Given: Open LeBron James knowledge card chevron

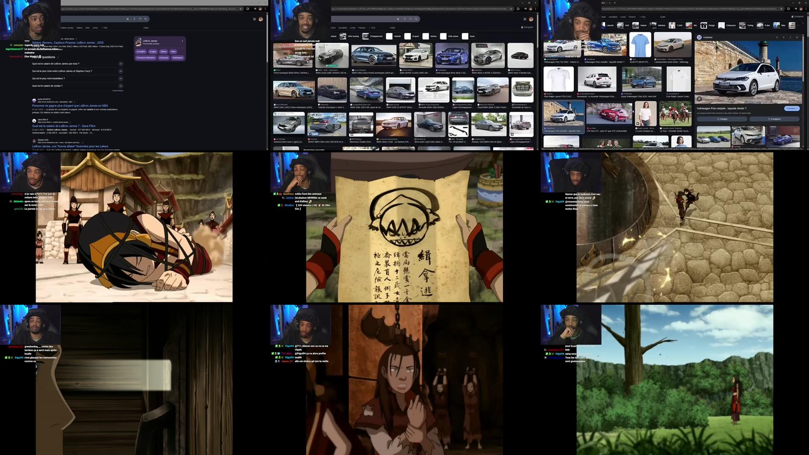Looking at the screenshot, I should (x=182, y=41).
